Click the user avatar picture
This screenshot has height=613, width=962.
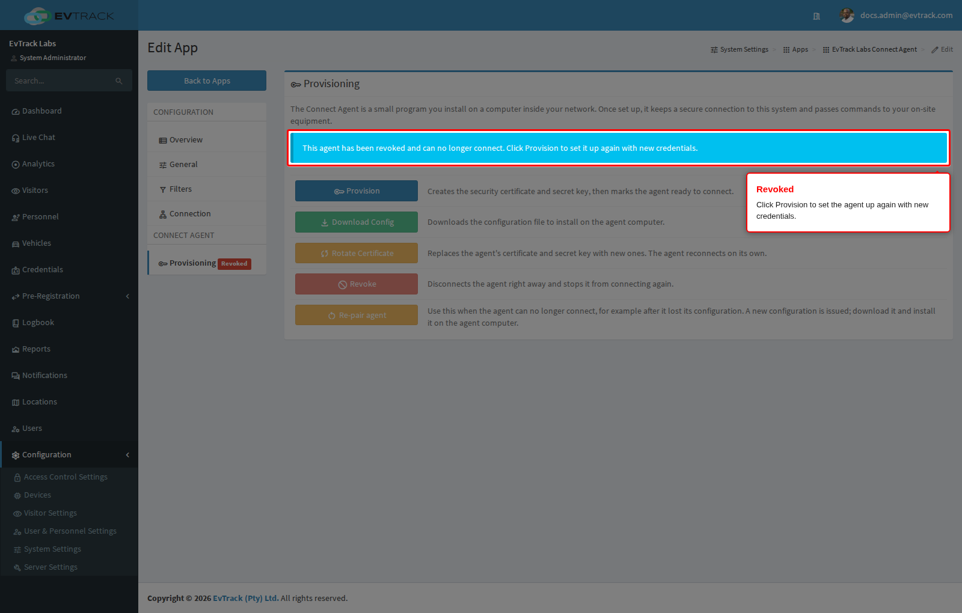[847, 16]
